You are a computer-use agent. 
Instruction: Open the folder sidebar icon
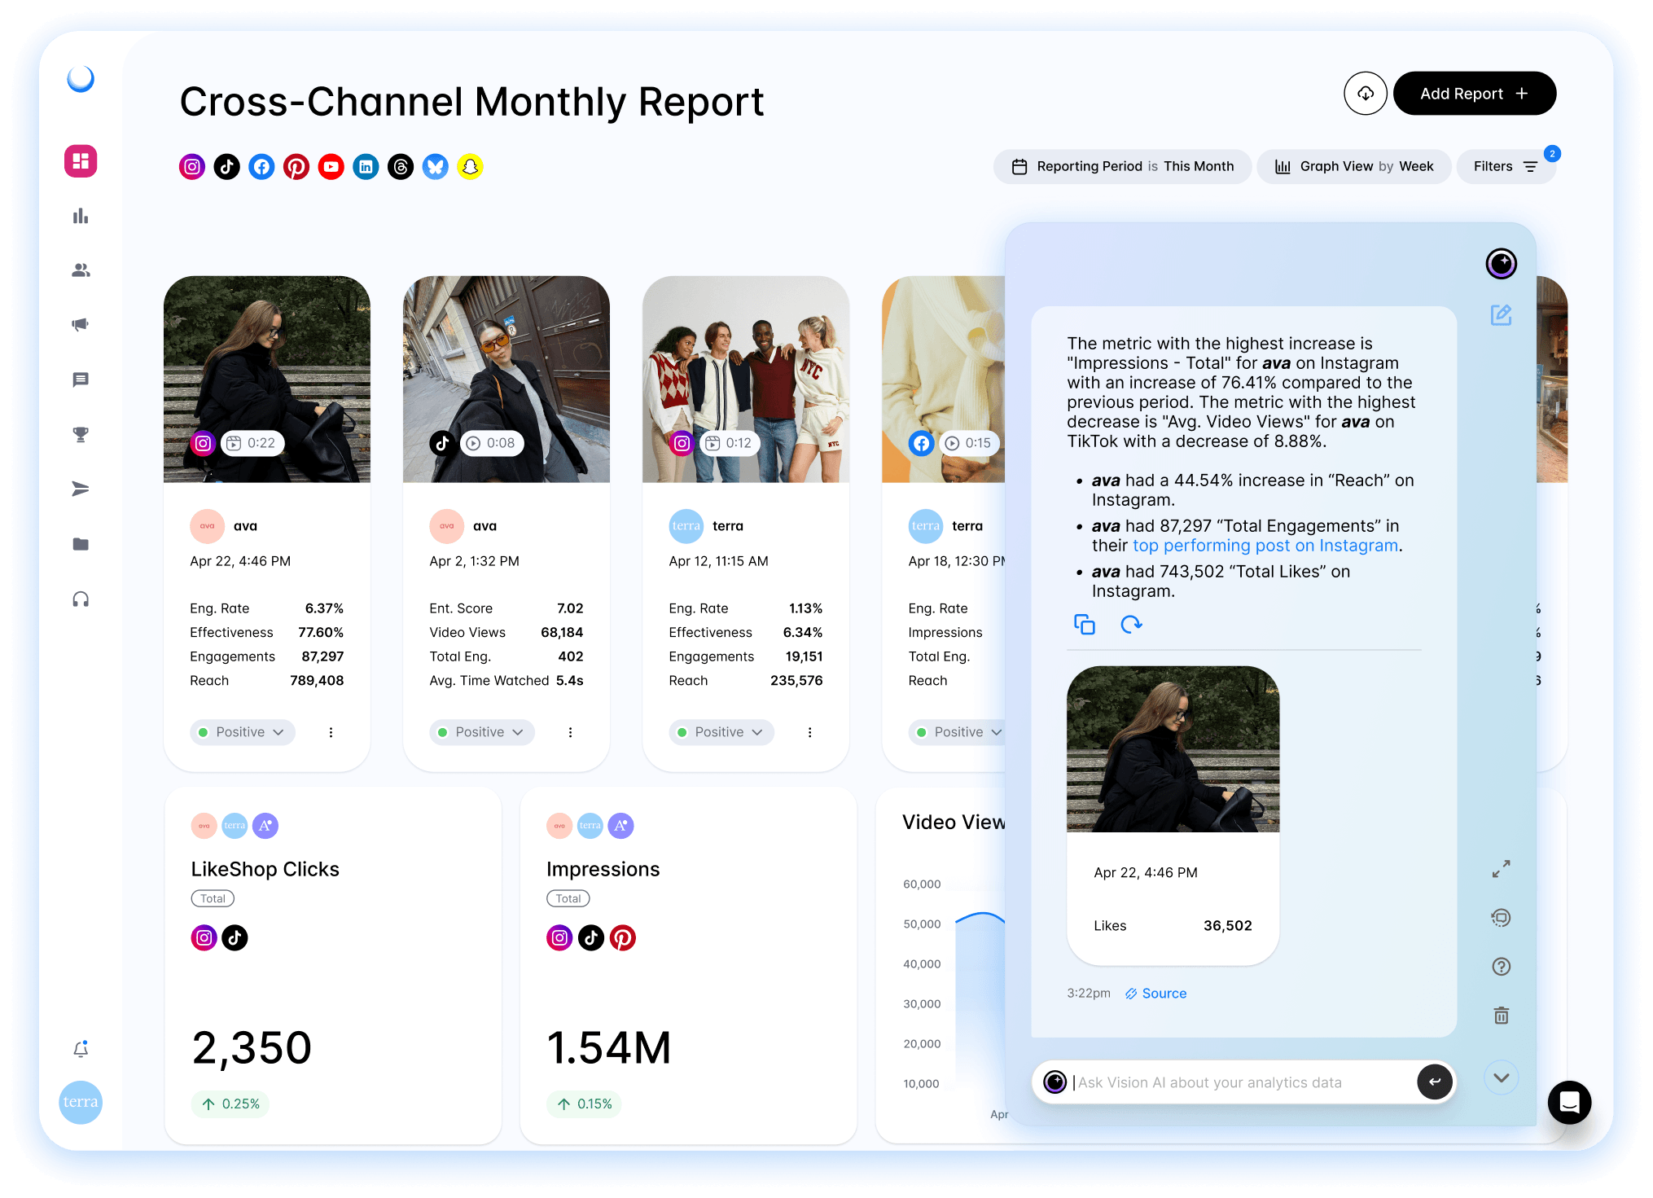(81, 544)
